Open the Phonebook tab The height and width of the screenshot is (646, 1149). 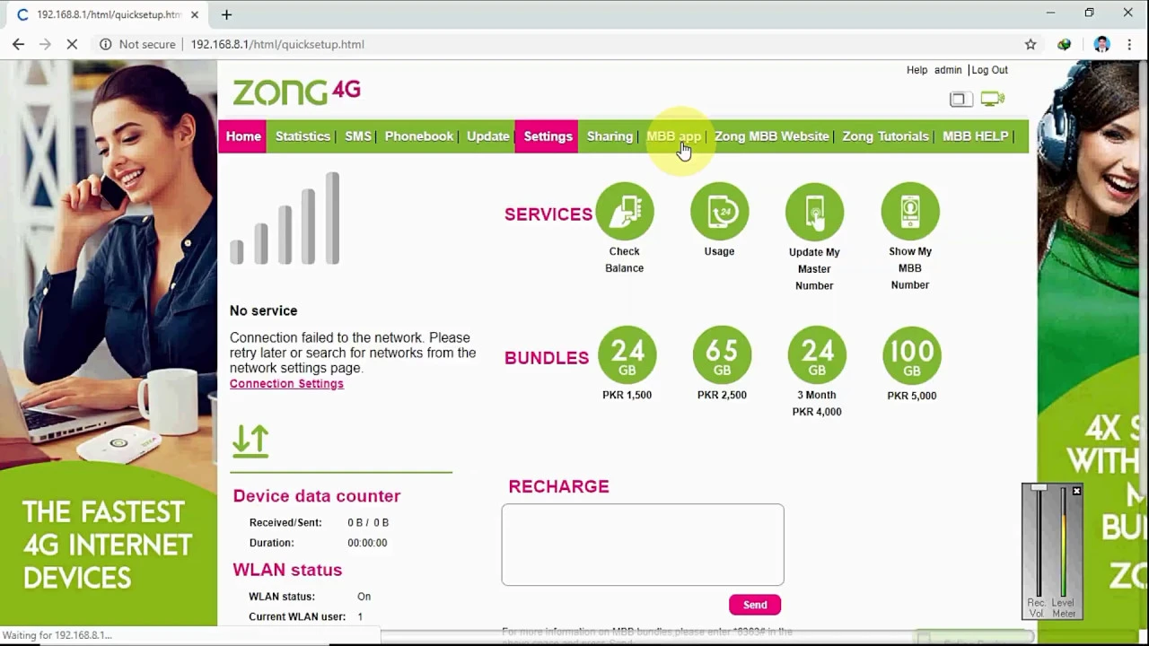click(x=419, y=136)
